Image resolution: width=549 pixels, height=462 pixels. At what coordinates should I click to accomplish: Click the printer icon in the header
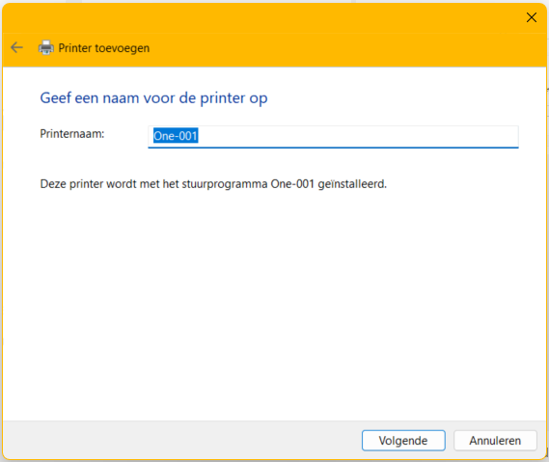tap(46, 47)
